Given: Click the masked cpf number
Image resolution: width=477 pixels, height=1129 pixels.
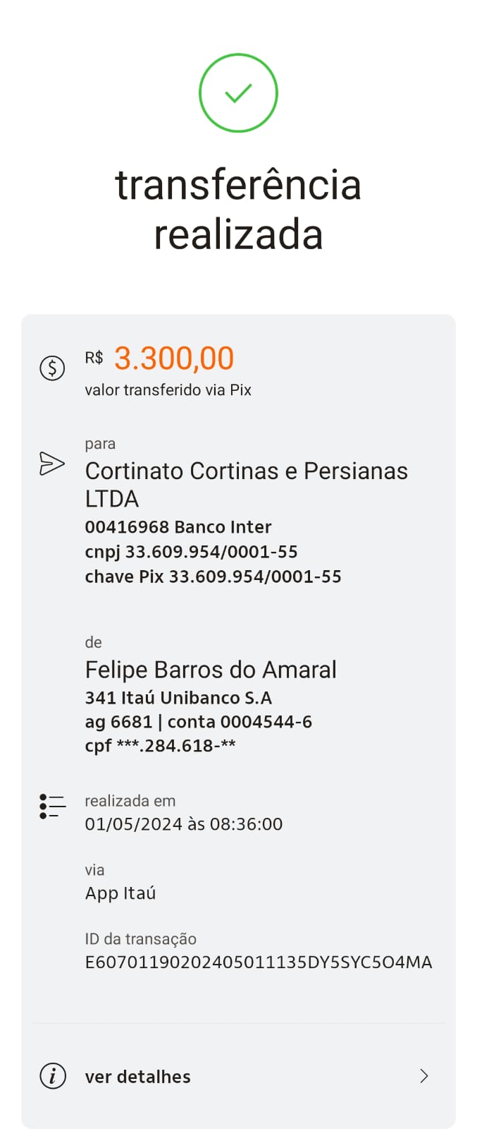Looking at the screenshot, I should (160, 746).
